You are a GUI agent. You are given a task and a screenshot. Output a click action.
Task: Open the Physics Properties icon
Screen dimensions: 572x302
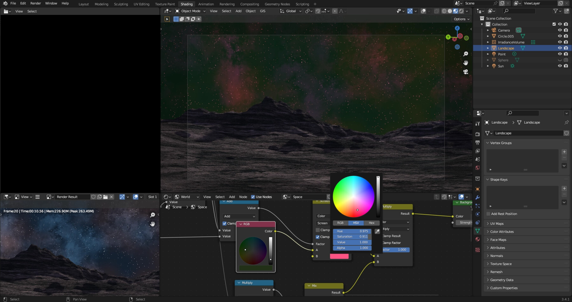point(478,214)
